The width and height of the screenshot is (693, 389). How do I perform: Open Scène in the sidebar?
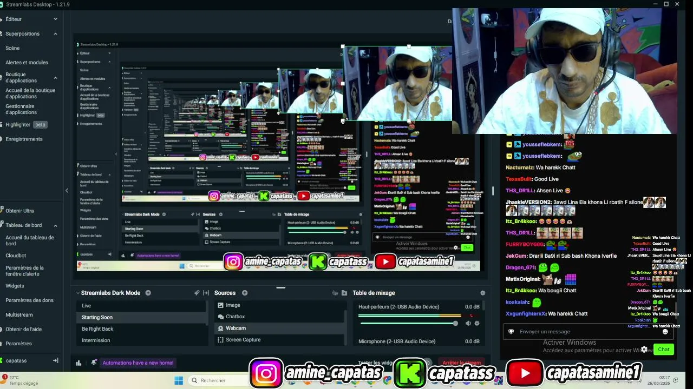click(x=12, y=48)
